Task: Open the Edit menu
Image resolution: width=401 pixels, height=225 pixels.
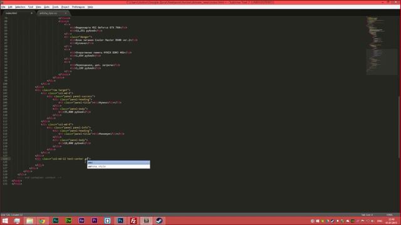Action: (10, 7)
